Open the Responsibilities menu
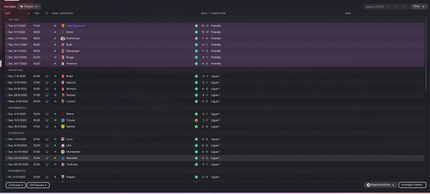 click(x=381, y=185)
